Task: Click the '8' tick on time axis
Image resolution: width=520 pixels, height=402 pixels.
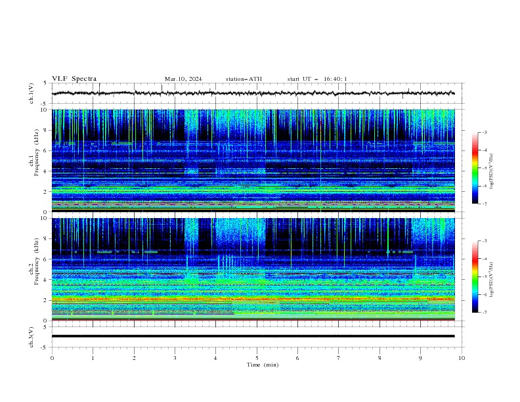Action: click(x=379, y=358)
